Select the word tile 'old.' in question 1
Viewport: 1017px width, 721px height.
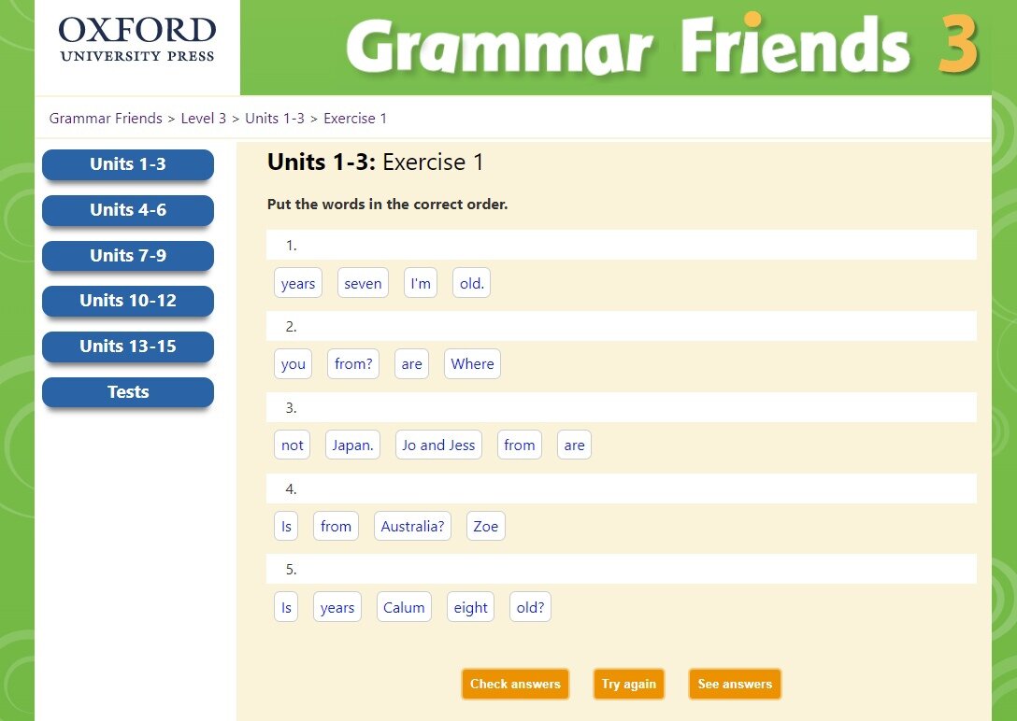471,283
